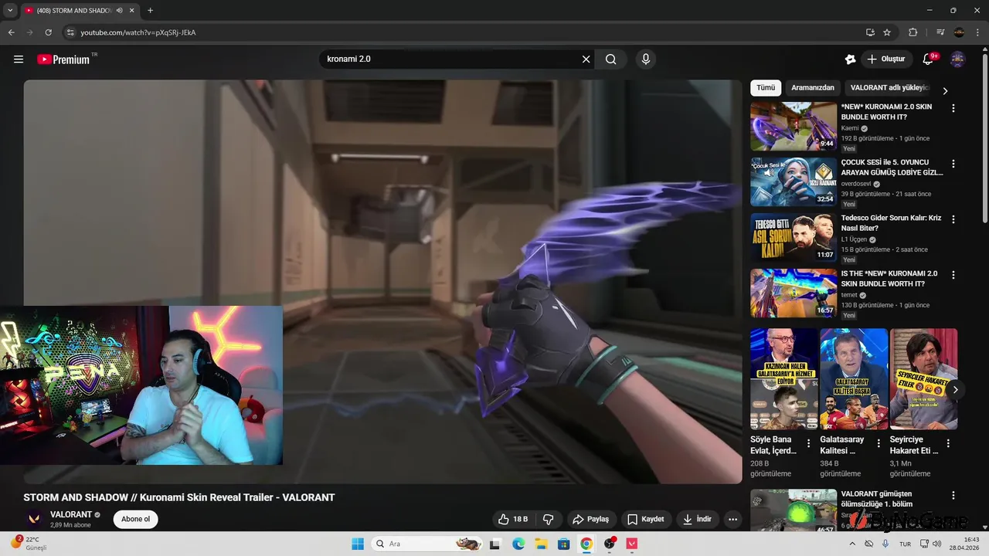Start voice search with the microphone
The width and height of the screenshot is (989, 556).
click(x=646, y=59)
